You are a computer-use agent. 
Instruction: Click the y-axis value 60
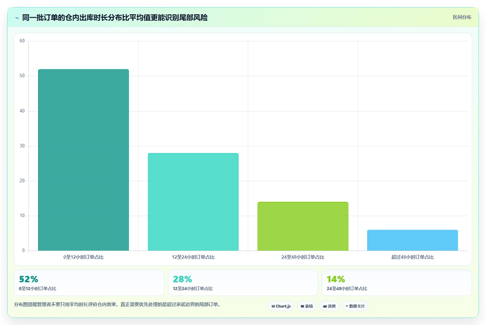tap(22, 41)
